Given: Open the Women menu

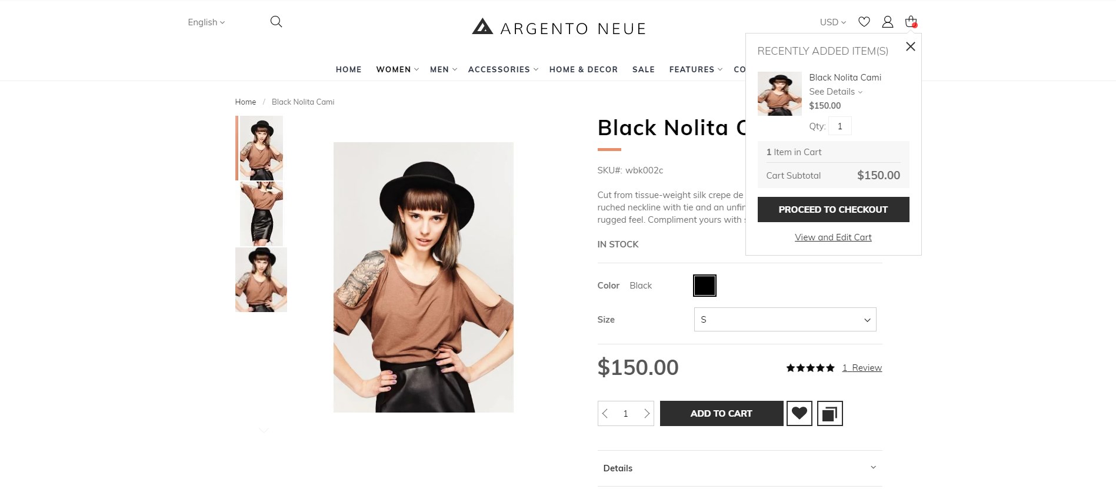Looking at the screenshot, I should pos(397,69).
